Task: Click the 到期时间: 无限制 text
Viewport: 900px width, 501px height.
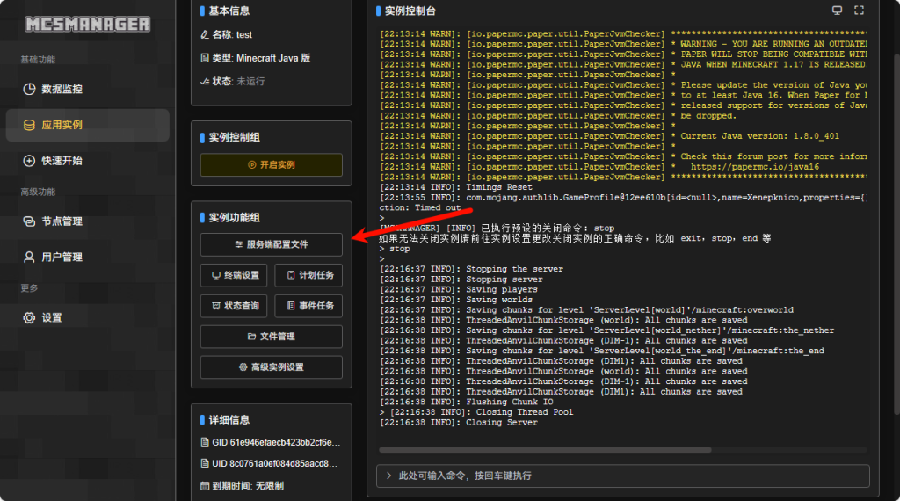Action: pyautogui.click(x=248, y=486)
